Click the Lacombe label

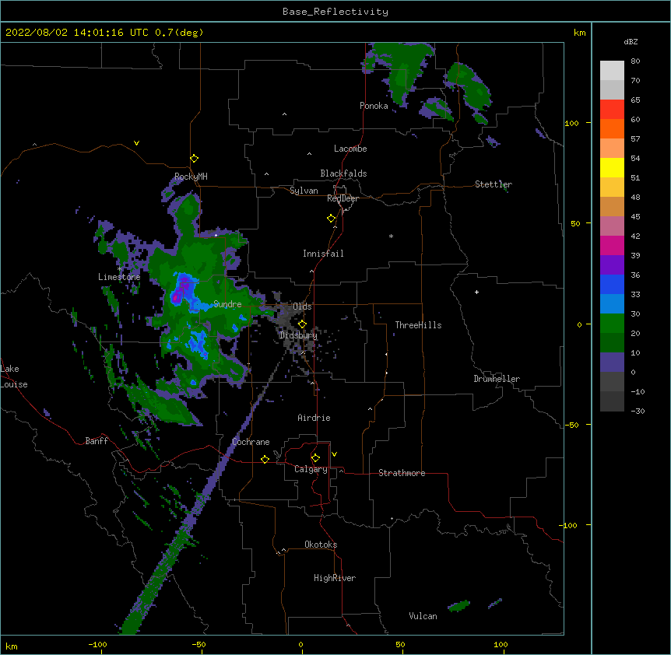pyautogui.click(x=350, y=149)
